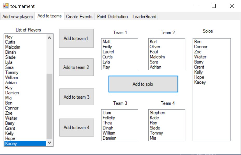The image size is (241, 155).
Task: Close the tournament window
Action: 232,6
